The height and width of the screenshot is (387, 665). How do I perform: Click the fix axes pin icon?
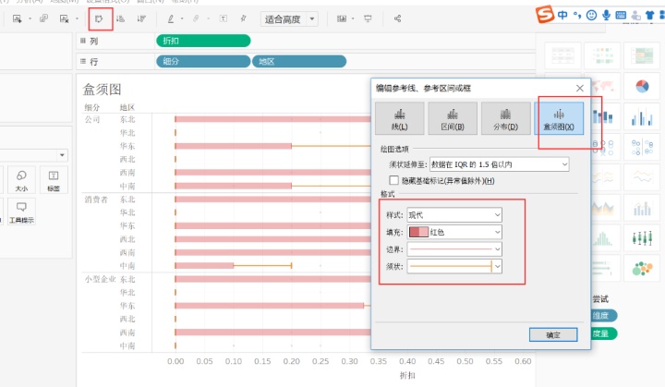(243, 18)
